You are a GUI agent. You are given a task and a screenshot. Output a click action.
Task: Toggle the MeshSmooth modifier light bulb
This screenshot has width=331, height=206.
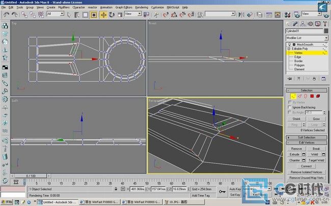tap(290, 45)
